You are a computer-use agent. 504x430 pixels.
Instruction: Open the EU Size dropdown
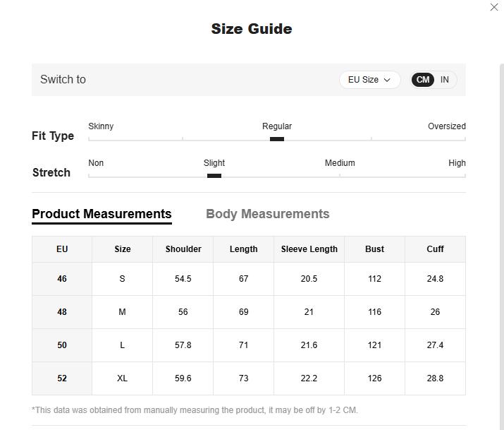369,80
